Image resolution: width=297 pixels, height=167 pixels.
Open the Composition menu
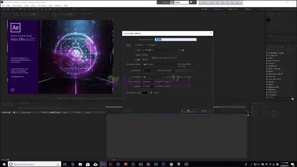17,6
